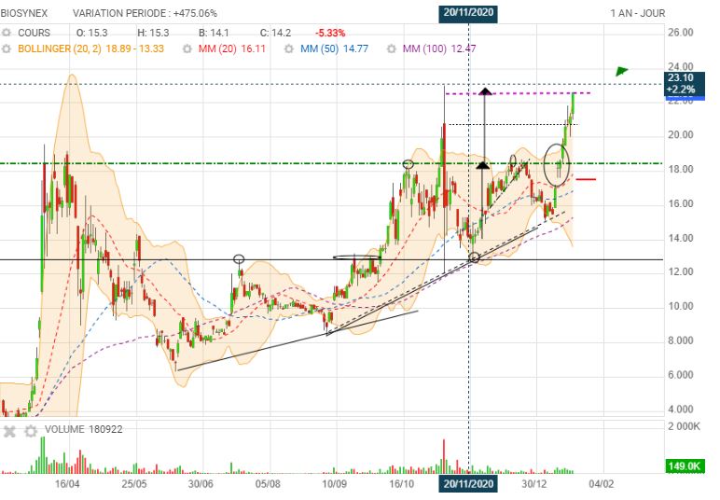Screen dimensions: 720x500
Task: Open Bollinger indicator settings gear
Action: click(x=6, y=49)
